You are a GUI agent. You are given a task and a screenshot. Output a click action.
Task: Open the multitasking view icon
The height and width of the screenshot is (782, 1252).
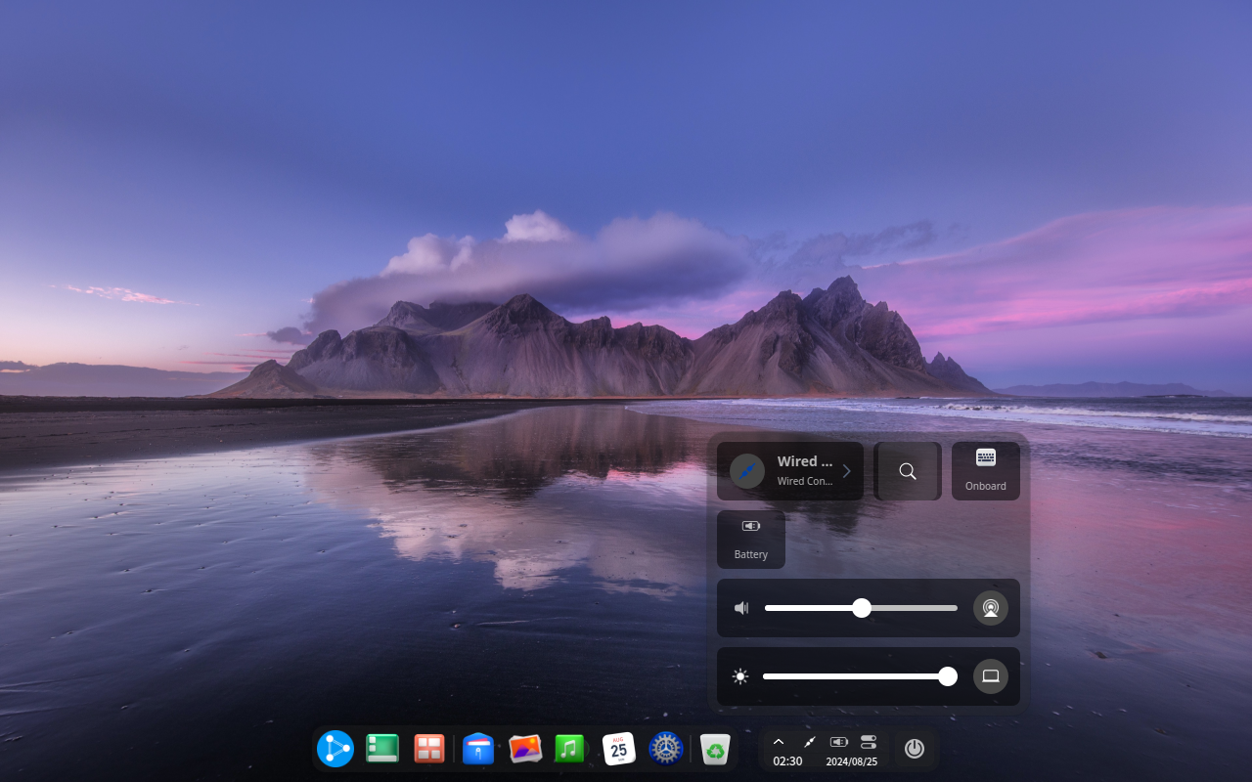coord(428,749)
